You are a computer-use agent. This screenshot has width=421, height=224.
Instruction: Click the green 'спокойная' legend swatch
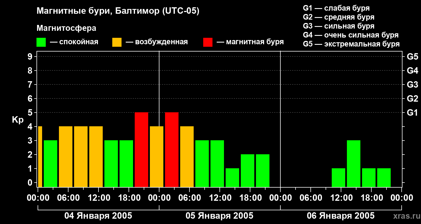click(41, 42)
